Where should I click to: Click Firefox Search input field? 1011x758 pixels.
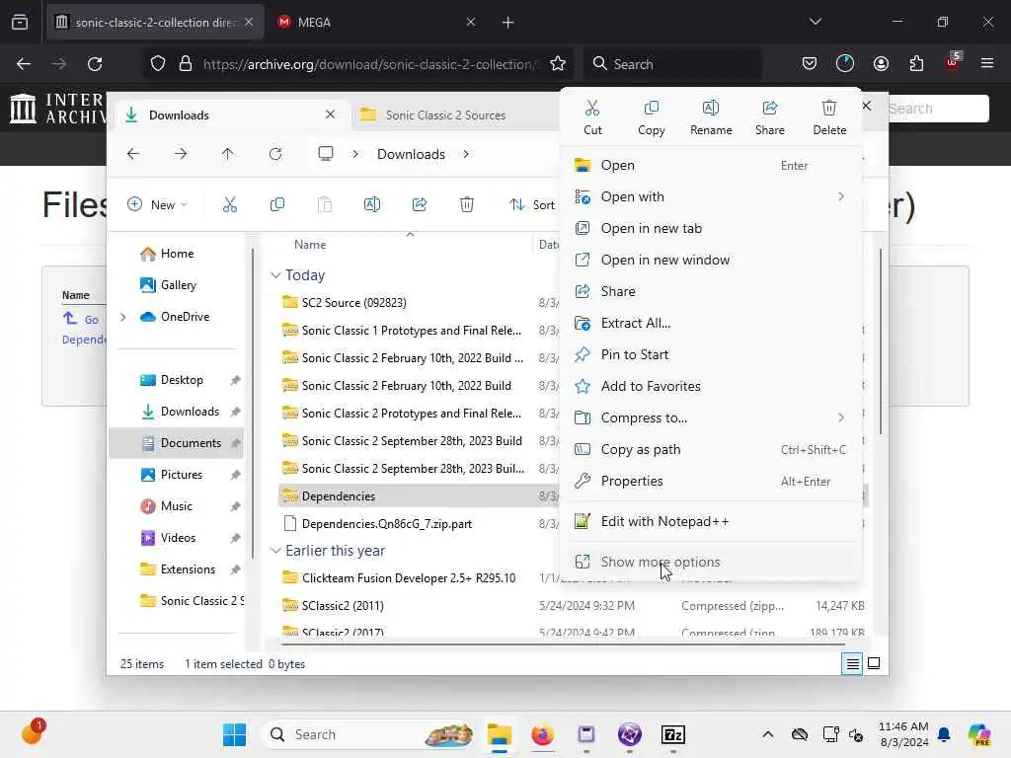pos(673,64)
